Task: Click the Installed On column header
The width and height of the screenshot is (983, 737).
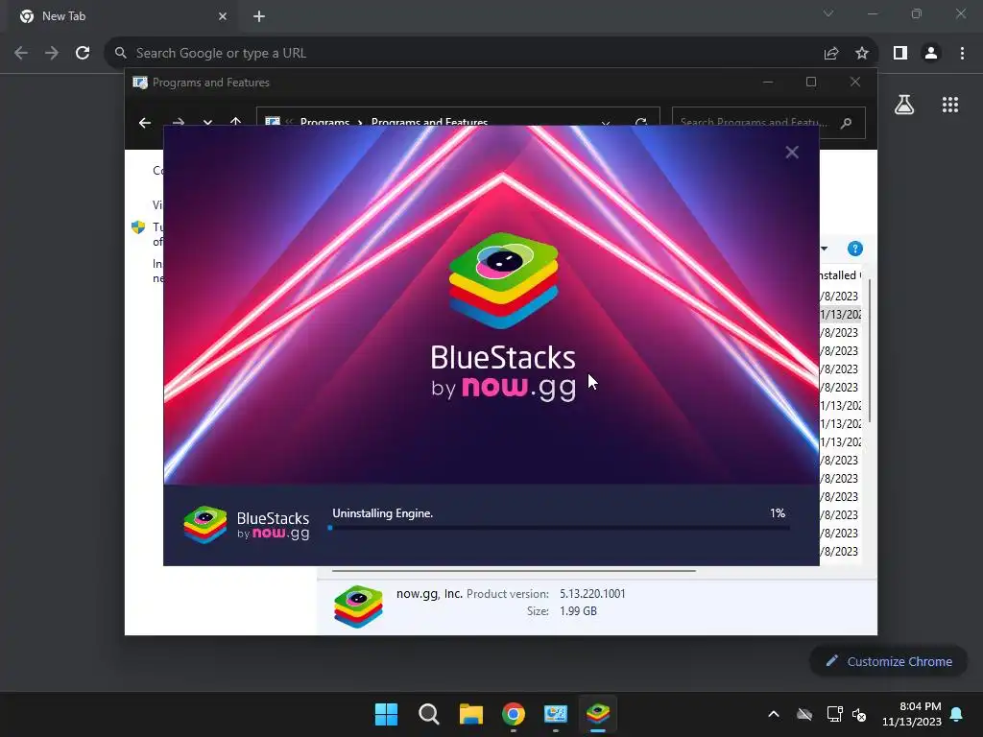Action: (x=841, y=275)
